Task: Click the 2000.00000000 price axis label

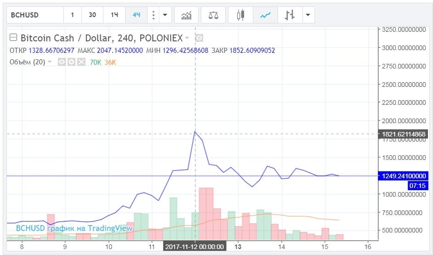Action: (x=404, y=120)
